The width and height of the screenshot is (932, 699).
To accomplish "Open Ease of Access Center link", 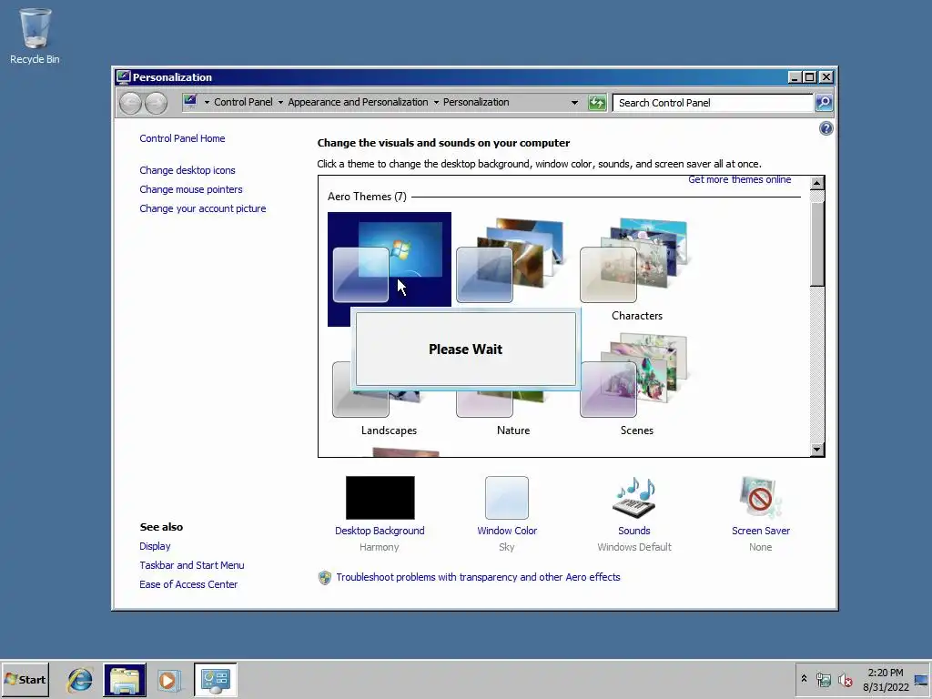I will pos(188,584).
